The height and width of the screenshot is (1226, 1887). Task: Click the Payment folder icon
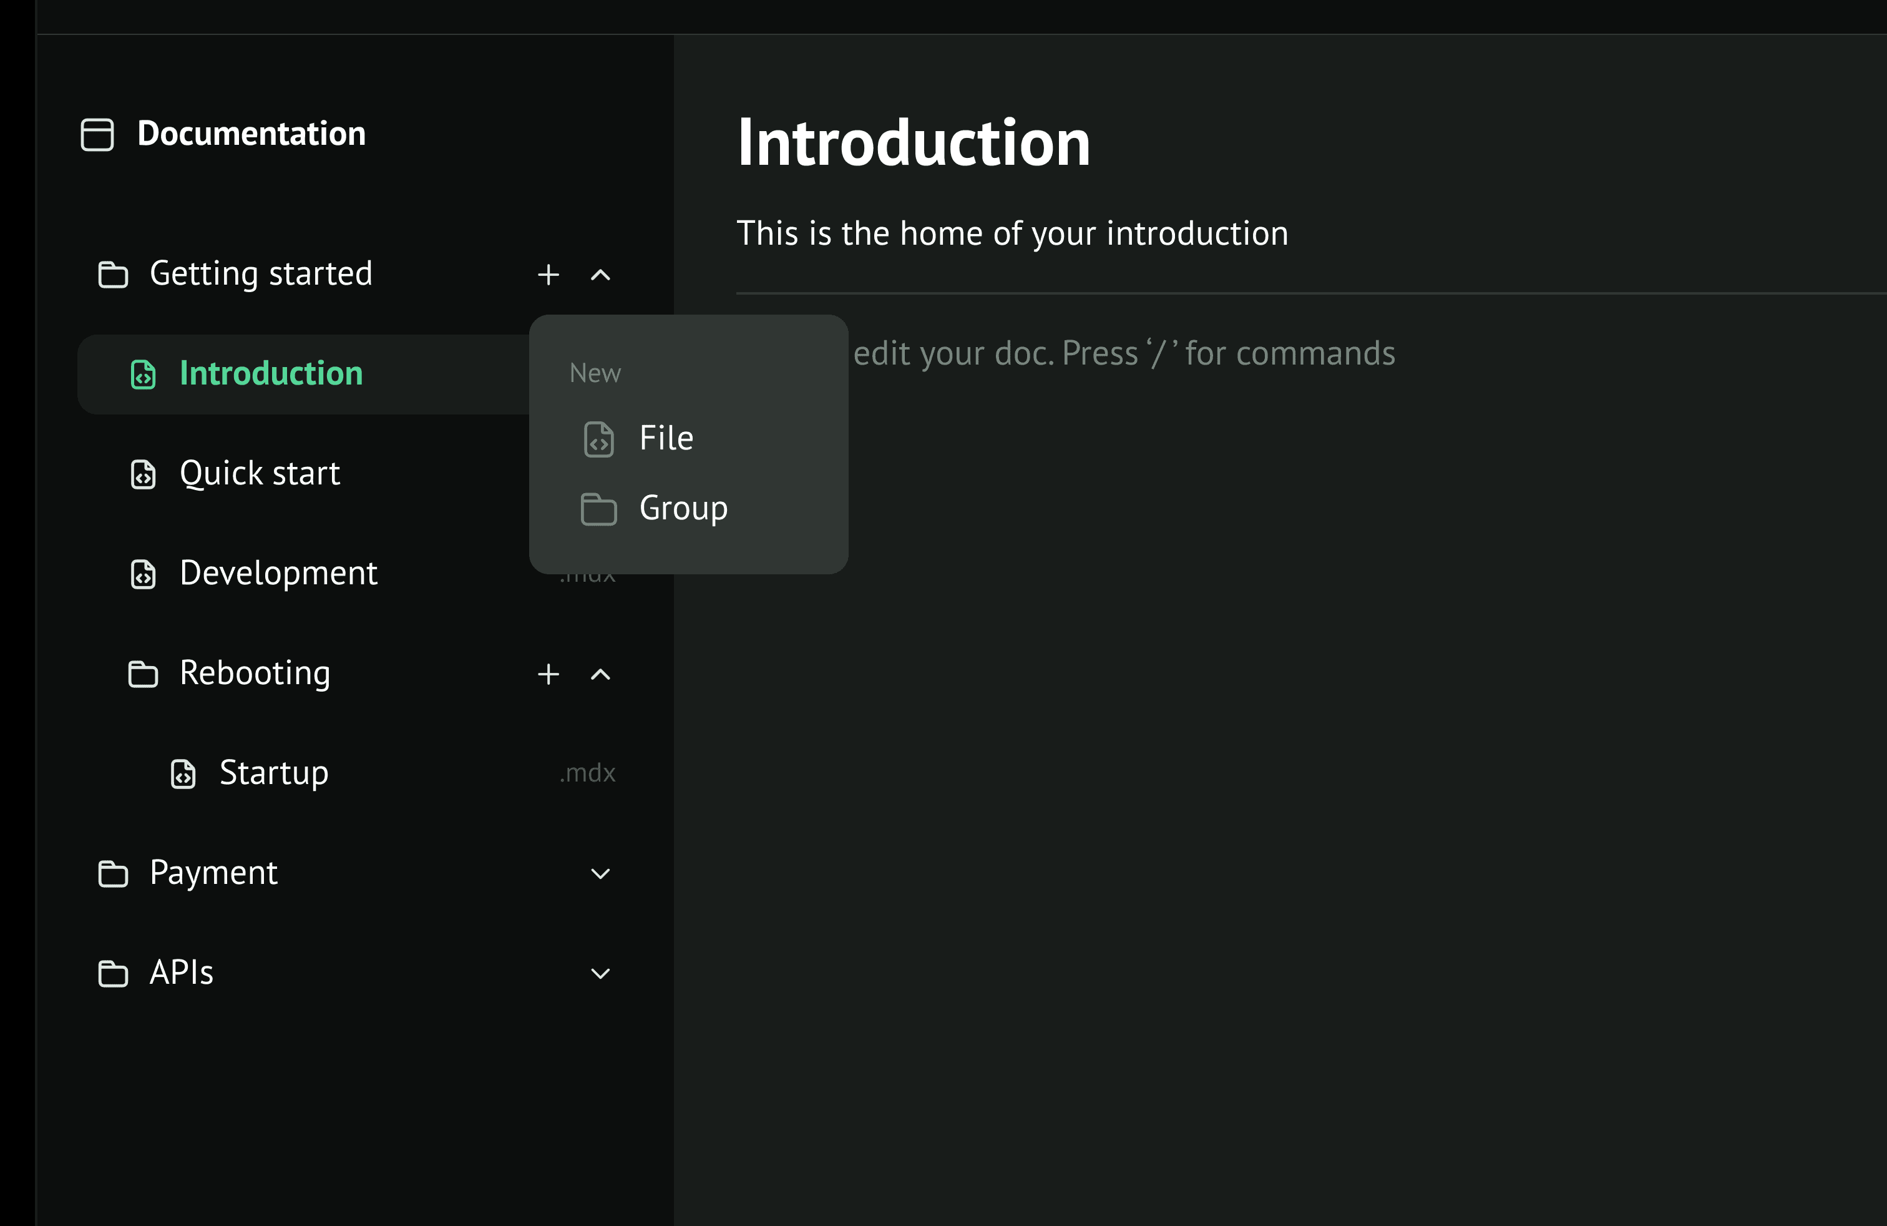tap(112, 874)
